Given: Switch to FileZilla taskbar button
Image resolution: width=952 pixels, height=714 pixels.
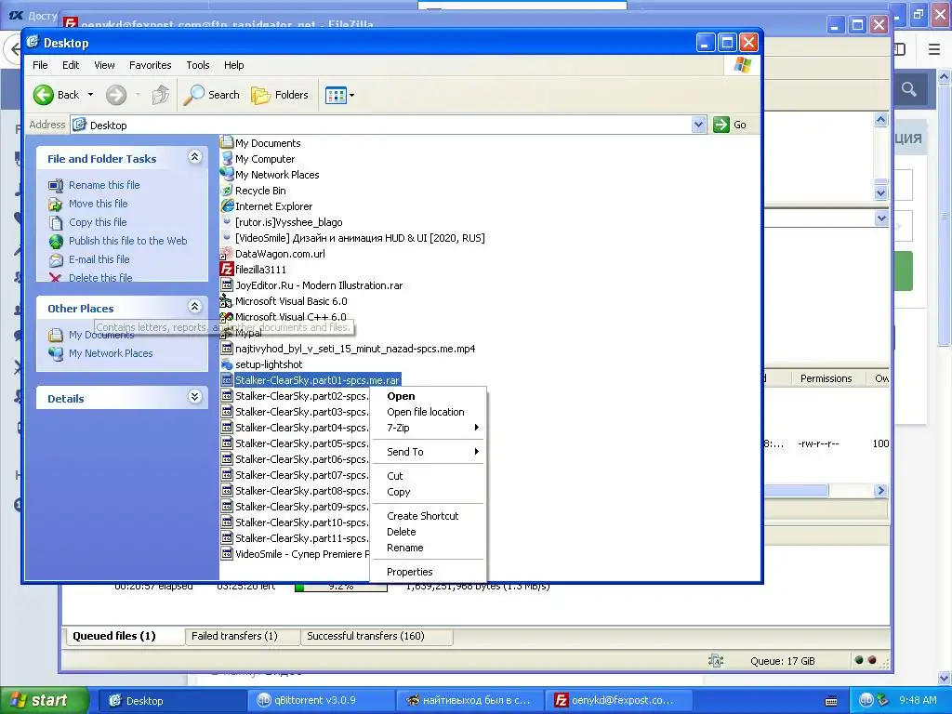Looking at the screenshot, I should point(617,700).
